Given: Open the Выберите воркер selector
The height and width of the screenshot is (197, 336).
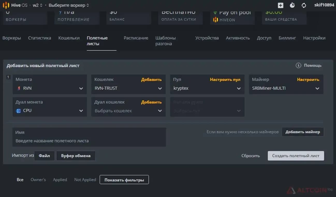Looking at the screenshot, I should 69,5.
